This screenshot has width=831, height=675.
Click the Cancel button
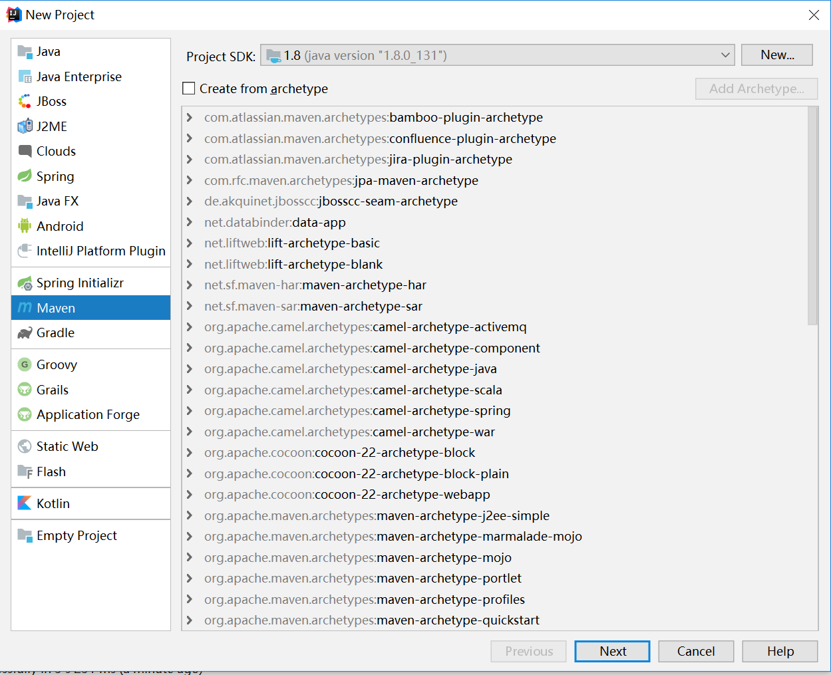pos(696,651)
